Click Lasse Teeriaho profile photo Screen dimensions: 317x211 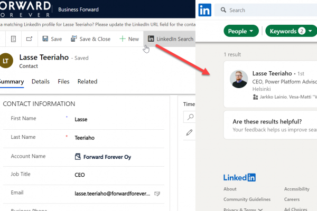tap(239, 79)
